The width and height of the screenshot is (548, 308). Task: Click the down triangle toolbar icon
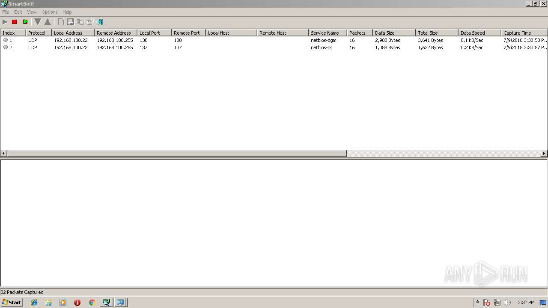(38, 22)
